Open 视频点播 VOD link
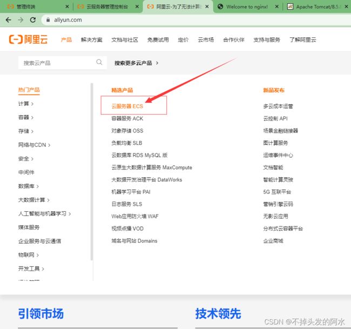 pyautogui.click(x=127, y=229)
